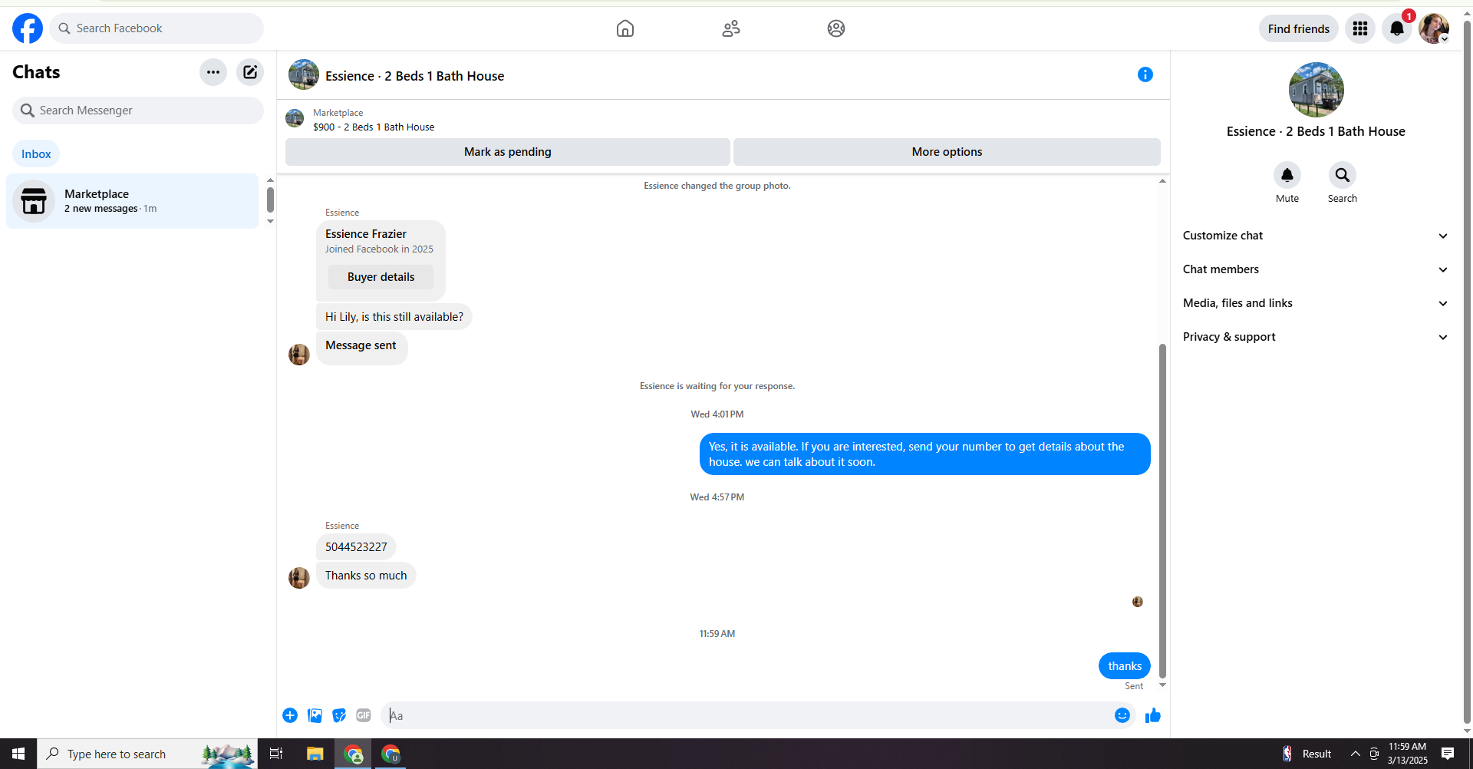
Task: Open the notifications bell
Action: 1397,28
